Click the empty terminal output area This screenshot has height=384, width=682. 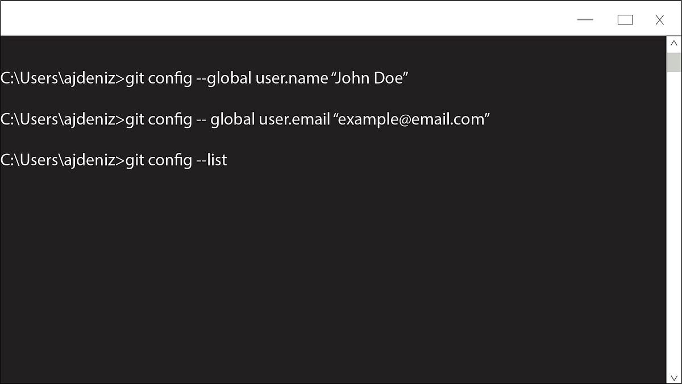click(x=330, y=273)
